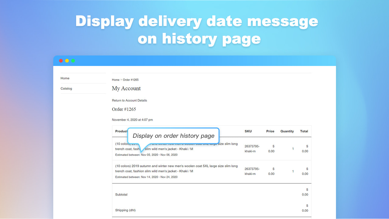
Task: Click the Product column header
Action: (121, 131)
